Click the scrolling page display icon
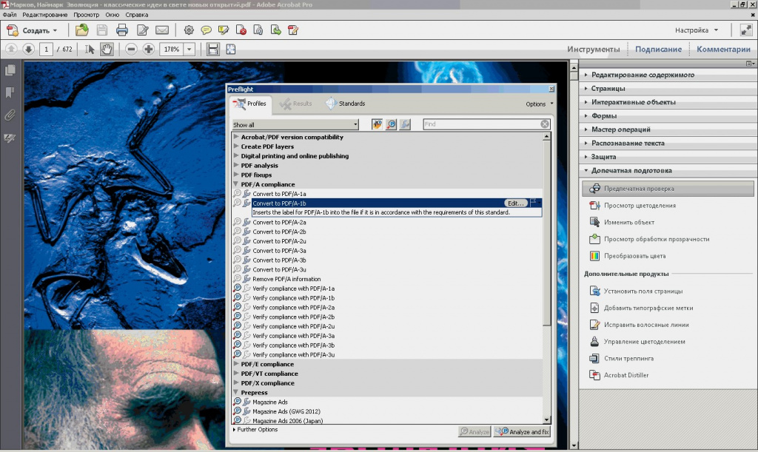Screen dimensions: 758x452 (212, 50)
